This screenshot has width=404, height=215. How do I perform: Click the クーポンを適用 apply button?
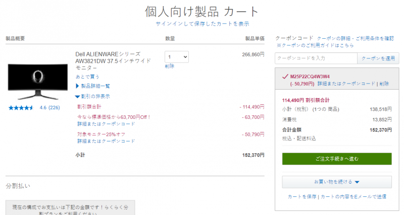point(378,58)
